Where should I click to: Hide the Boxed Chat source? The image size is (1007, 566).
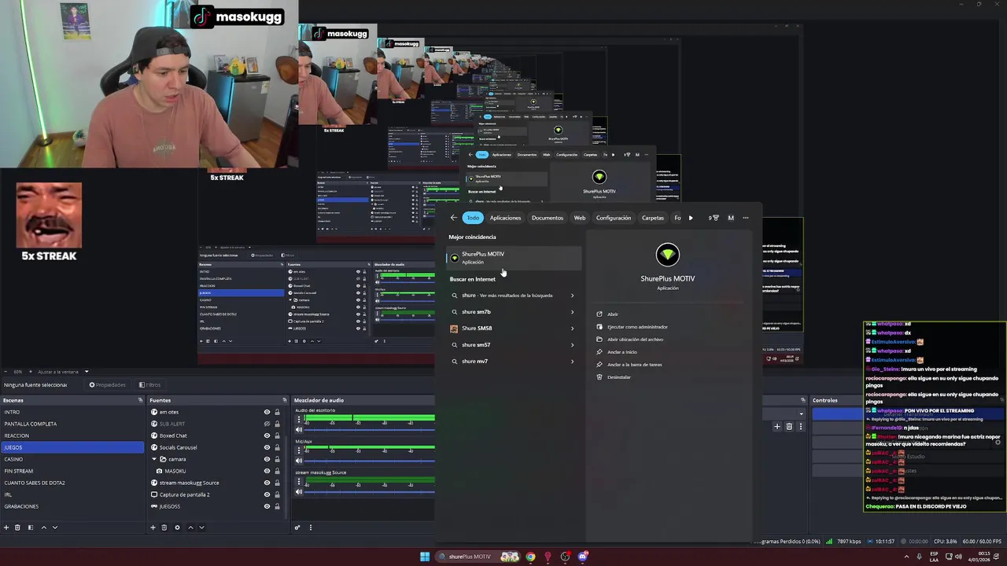[267, 436]
